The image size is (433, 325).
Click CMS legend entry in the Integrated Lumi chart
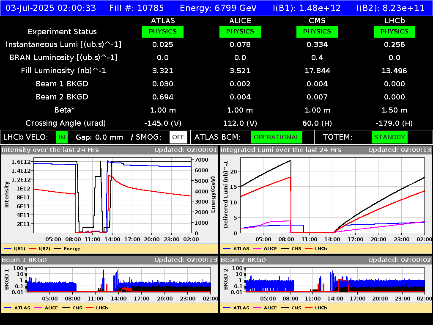(x=291, y=248)
